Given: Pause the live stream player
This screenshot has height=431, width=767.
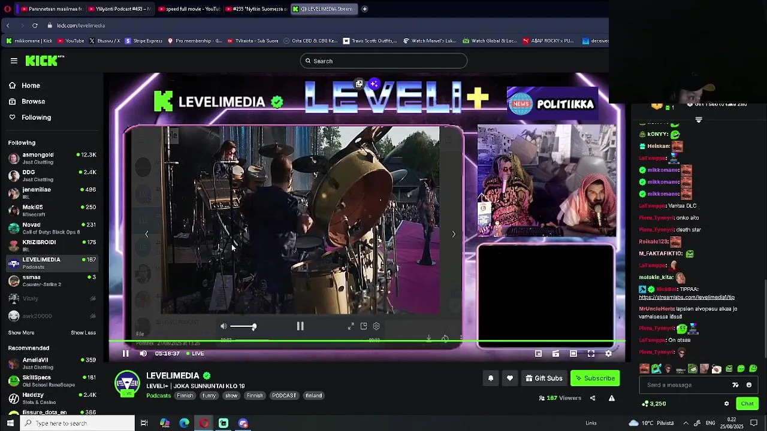Looking at the screenshot, I should click(x=126, y=354).
